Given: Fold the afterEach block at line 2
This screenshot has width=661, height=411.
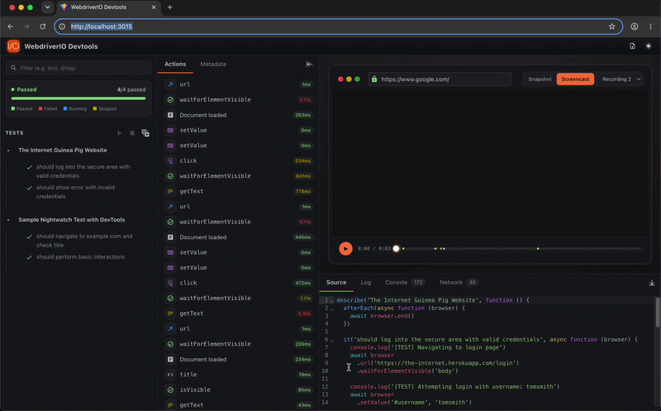Looking at the screenshot, I should [x=332, y=309].
